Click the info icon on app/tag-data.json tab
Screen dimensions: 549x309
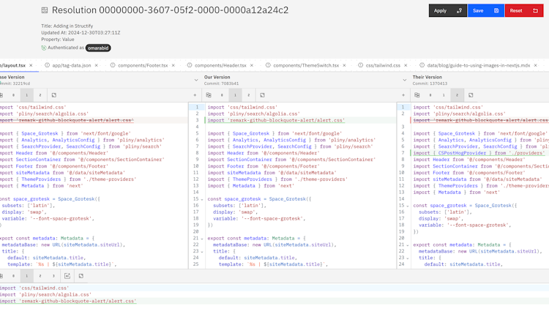pyautogui.click(x=48, y=65)
